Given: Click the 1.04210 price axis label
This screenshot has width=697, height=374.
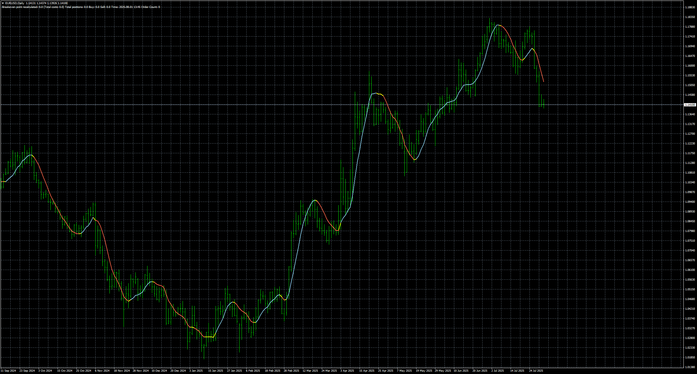Looking at the screenshot, I should (x=690, y=309).
